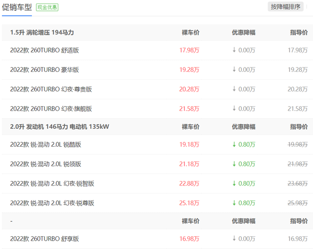Click the green discount arrow for 幻夜·锐智版
This screenshot has height=249, width=313.
click(234, 183)
